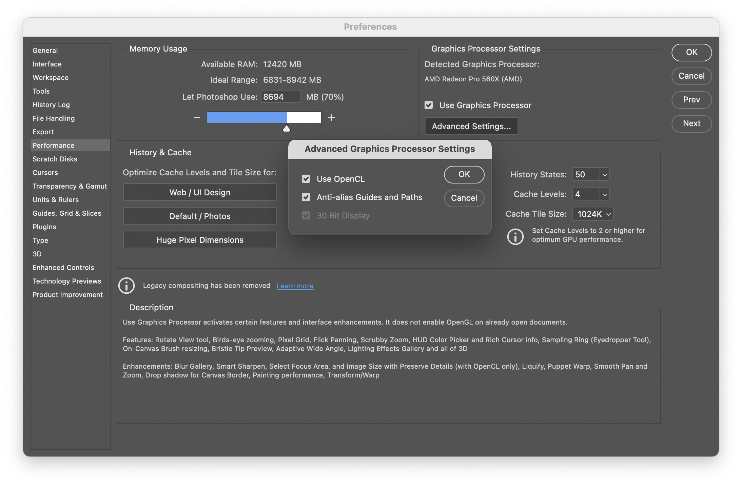Click the plus icon beside memory slider
The image size is (742, 485).
pyautogui.click(x=331, y=117)
